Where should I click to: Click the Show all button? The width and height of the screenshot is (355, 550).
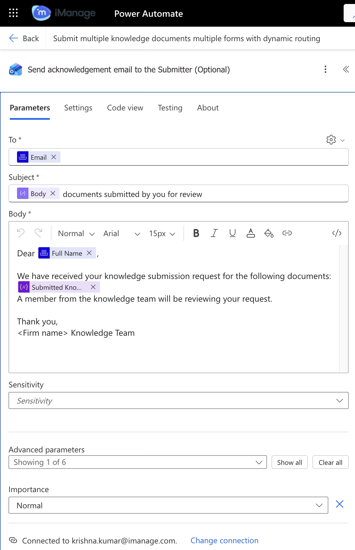tap(289, 462)
